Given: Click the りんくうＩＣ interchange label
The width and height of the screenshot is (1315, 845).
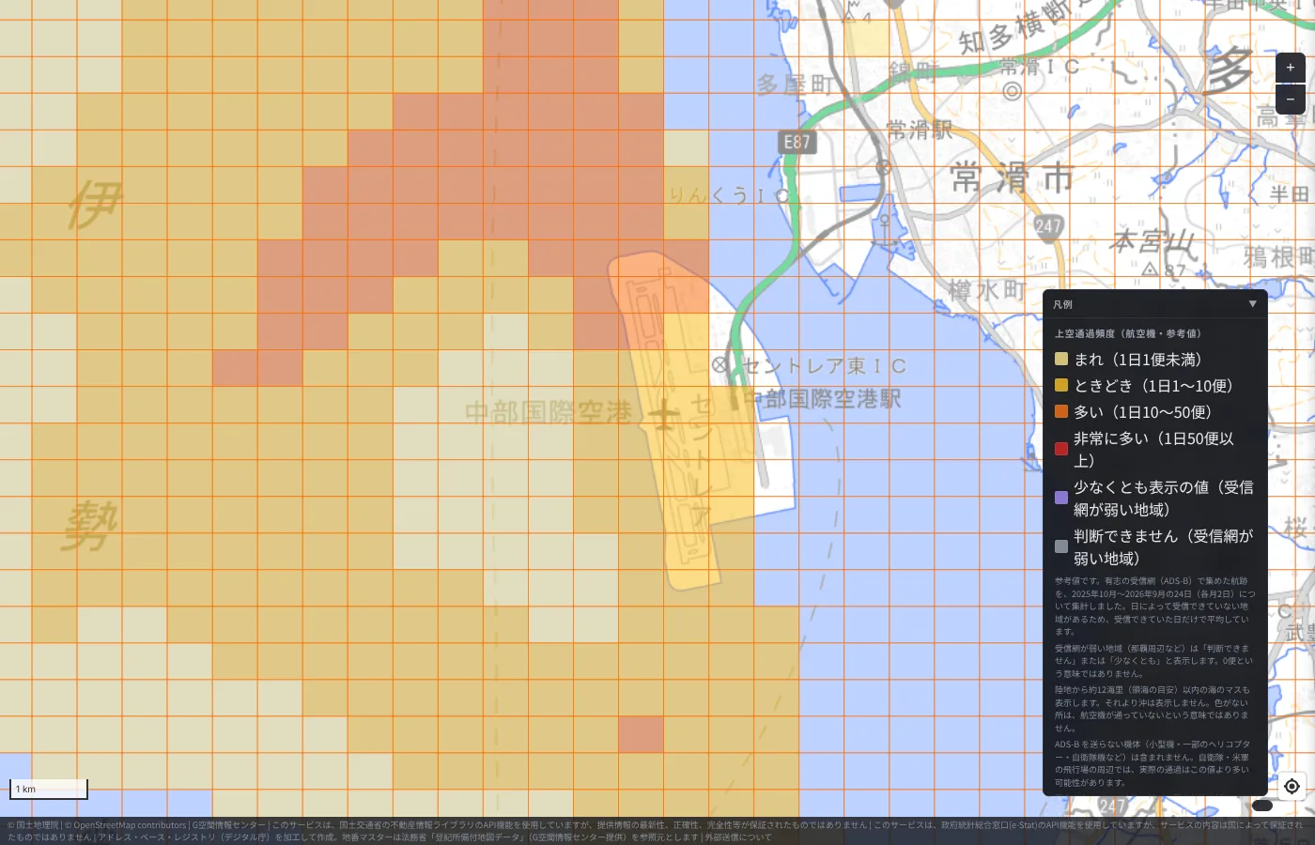Looking at the screenshot, I should (729, 195).
